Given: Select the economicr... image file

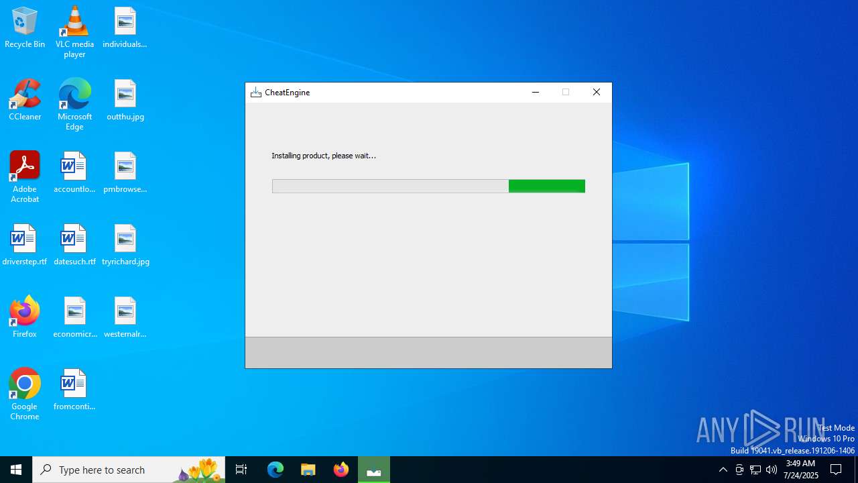Looking at the screenshot, I should pos(74,317).
